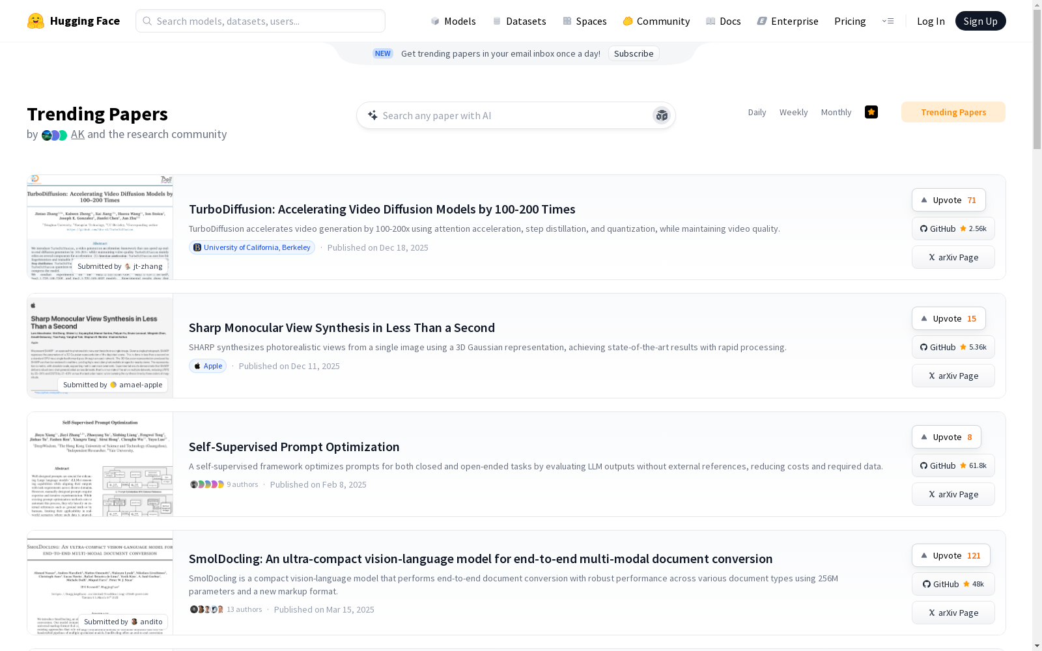Open the Community menu item

tap(656, 21)
